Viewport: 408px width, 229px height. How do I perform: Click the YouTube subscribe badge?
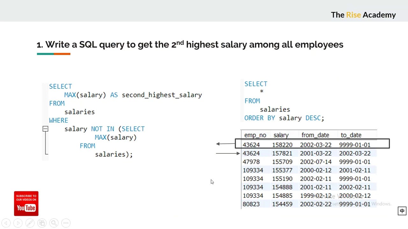pyautogui.click(x=26, y=204)
